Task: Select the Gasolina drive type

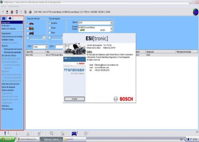Action: [49, 23]
